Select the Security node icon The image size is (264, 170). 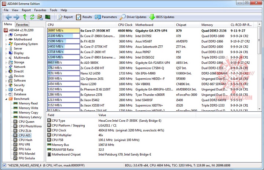(x=11, y=85)
